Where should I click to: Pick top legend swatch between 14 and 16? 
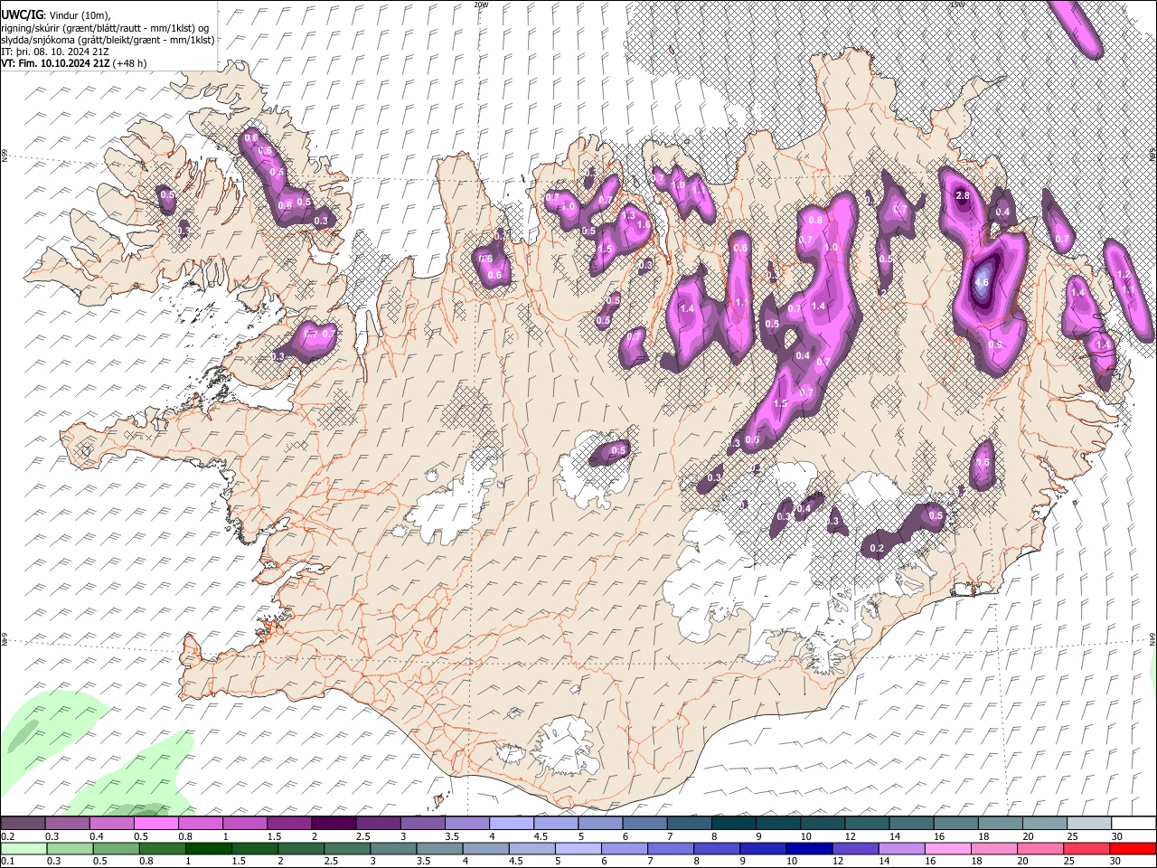click(911, 823)
